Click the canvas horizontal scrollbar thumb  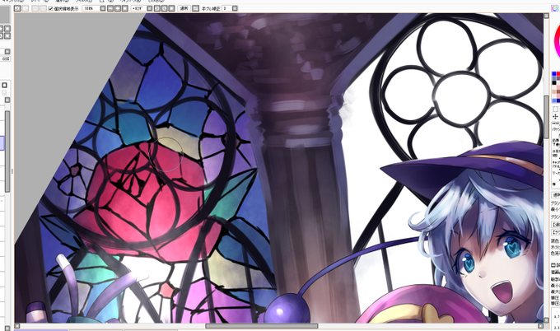coord(261,326)
